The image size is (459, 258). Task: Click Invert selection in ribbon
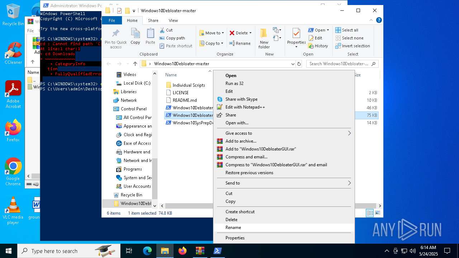tap(353, 46)
